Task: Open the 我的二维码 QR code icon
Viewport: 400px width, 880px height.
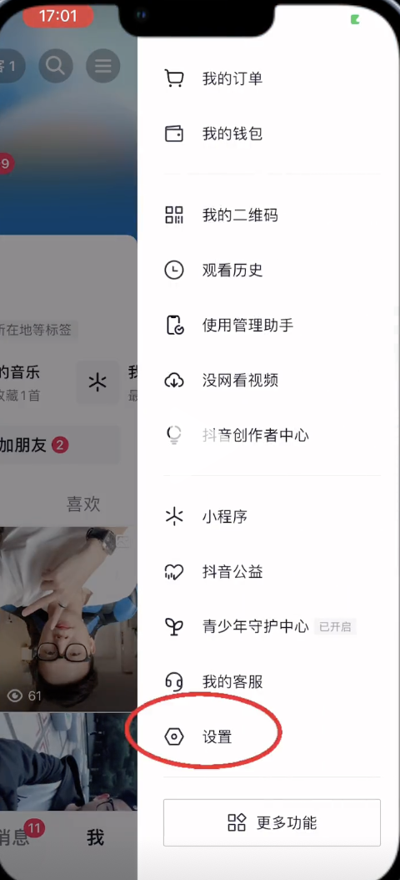Action: (174, 215)
